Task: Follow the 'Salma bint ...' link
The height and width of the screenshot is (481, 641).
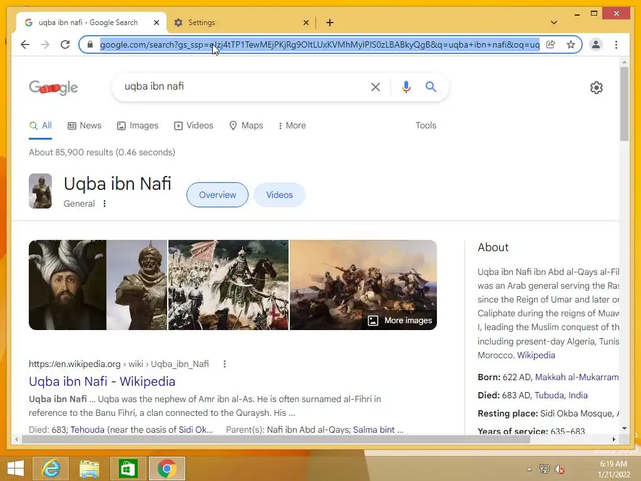Action: click(377, 430)
